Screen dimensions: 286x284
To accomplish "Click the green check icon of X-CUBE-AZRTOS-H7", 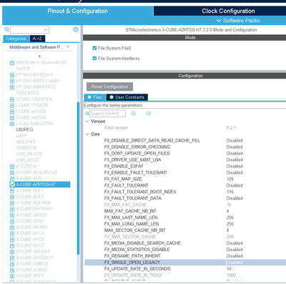I will click(x=12, y=185).
